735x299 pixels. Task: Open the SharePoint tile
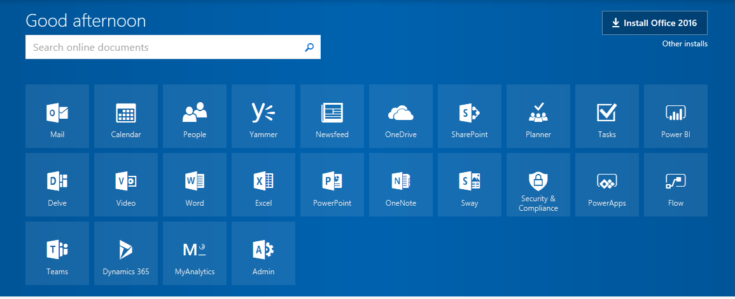[470, 116]
